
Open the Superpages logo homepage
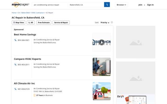[20, 5]
